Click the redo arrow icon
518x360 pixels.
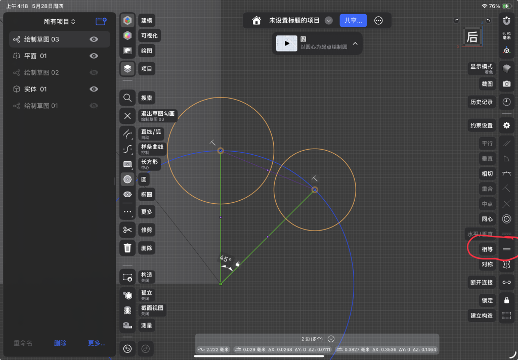(145, 349)
